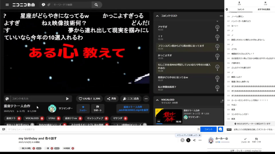The width and height of the screenshot is (275, 154).
Task: Collapse the コメントリスト panel
Action: 157,16
